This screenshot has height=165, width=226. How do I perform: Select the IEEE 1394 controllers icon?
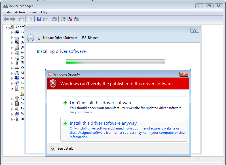coord(17,63)
